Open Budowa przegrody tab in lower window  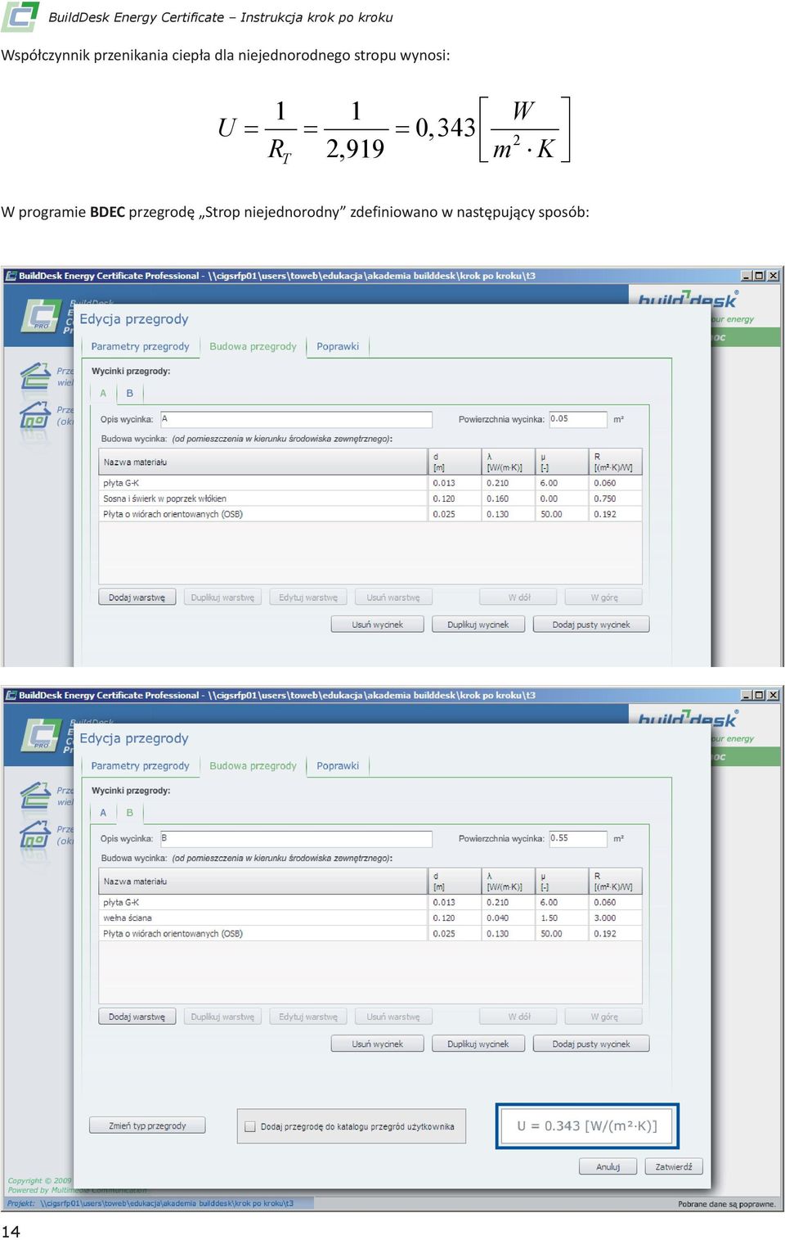click(253, 766)
